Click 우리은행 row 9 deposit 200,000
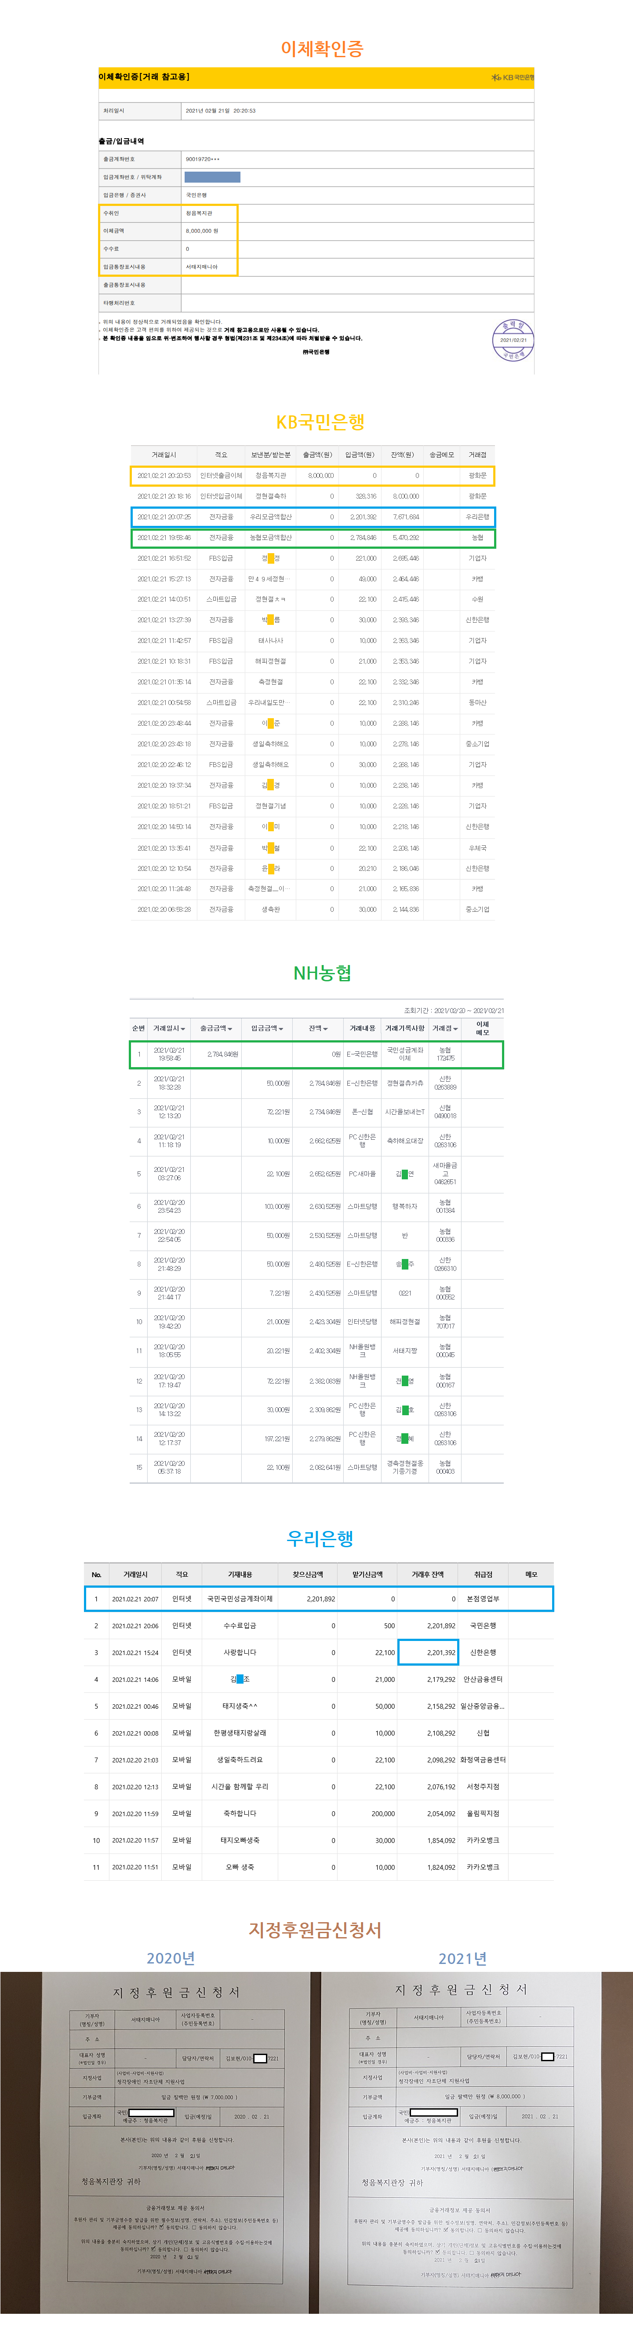The height and width of the screenshot is (2338, 633). coord(383,1813)
